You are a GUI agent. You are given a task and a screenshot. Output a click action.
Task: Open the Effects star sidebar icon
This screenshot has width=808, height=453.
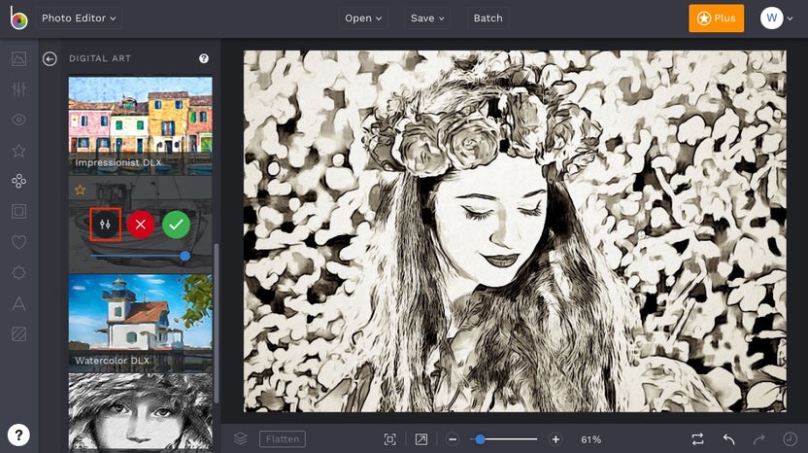pyautogui.click(x=19, y=151)
